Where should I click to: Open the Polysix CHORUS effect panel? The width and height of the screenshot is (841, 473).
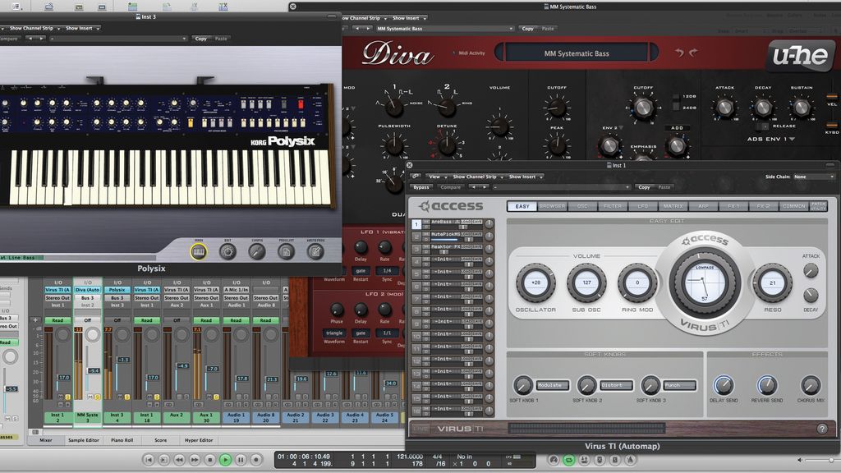coord(256,250)
